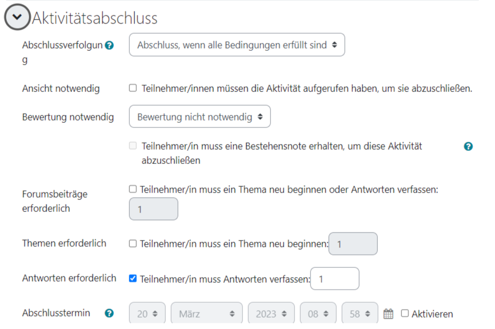
Task: Open the calendar date picker icon
Action: (388, 314)
